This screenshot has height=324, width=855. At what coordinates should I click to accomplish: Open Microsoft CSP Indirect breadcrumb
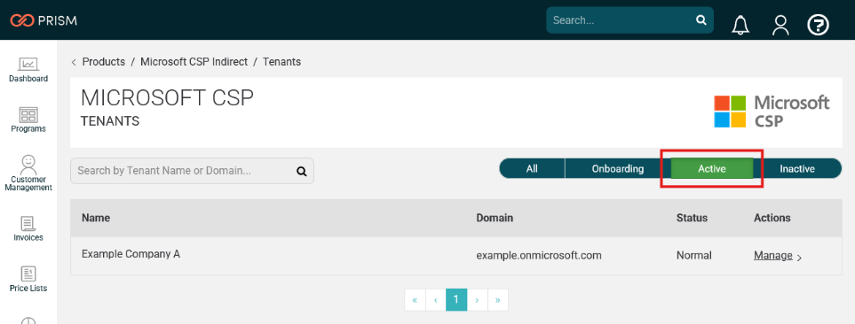194,62
